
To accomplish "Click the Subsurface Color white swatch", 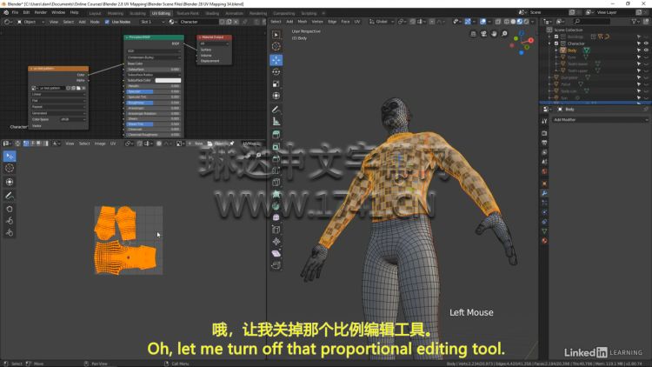I will (x=168, y=80).
